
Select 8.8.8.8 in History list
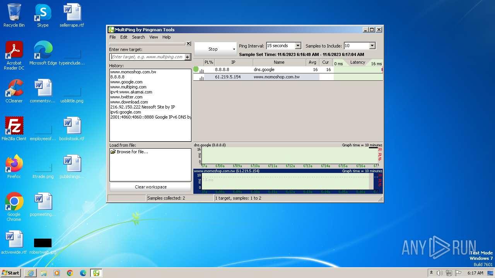[x=117, y=77]
